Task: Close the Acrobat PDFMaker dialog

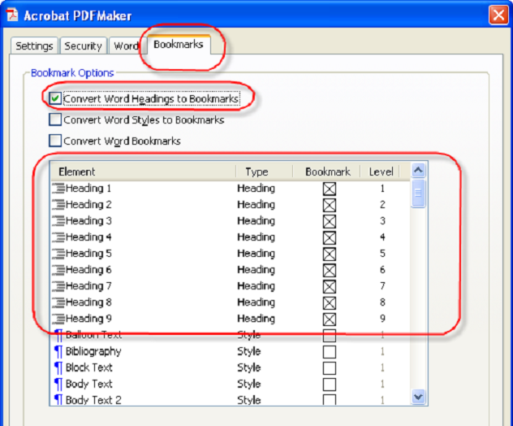Action: point(498,15)
